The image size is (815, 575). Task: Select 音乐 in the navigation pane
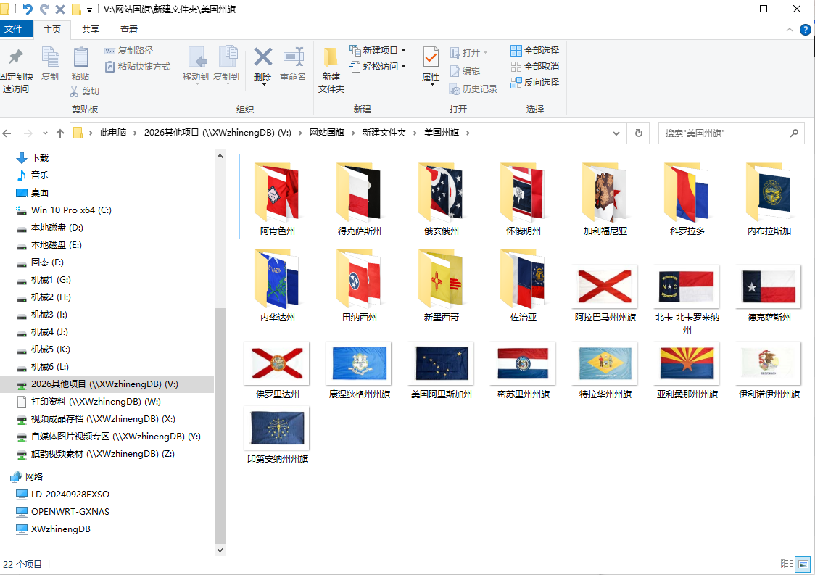point(40,175)
